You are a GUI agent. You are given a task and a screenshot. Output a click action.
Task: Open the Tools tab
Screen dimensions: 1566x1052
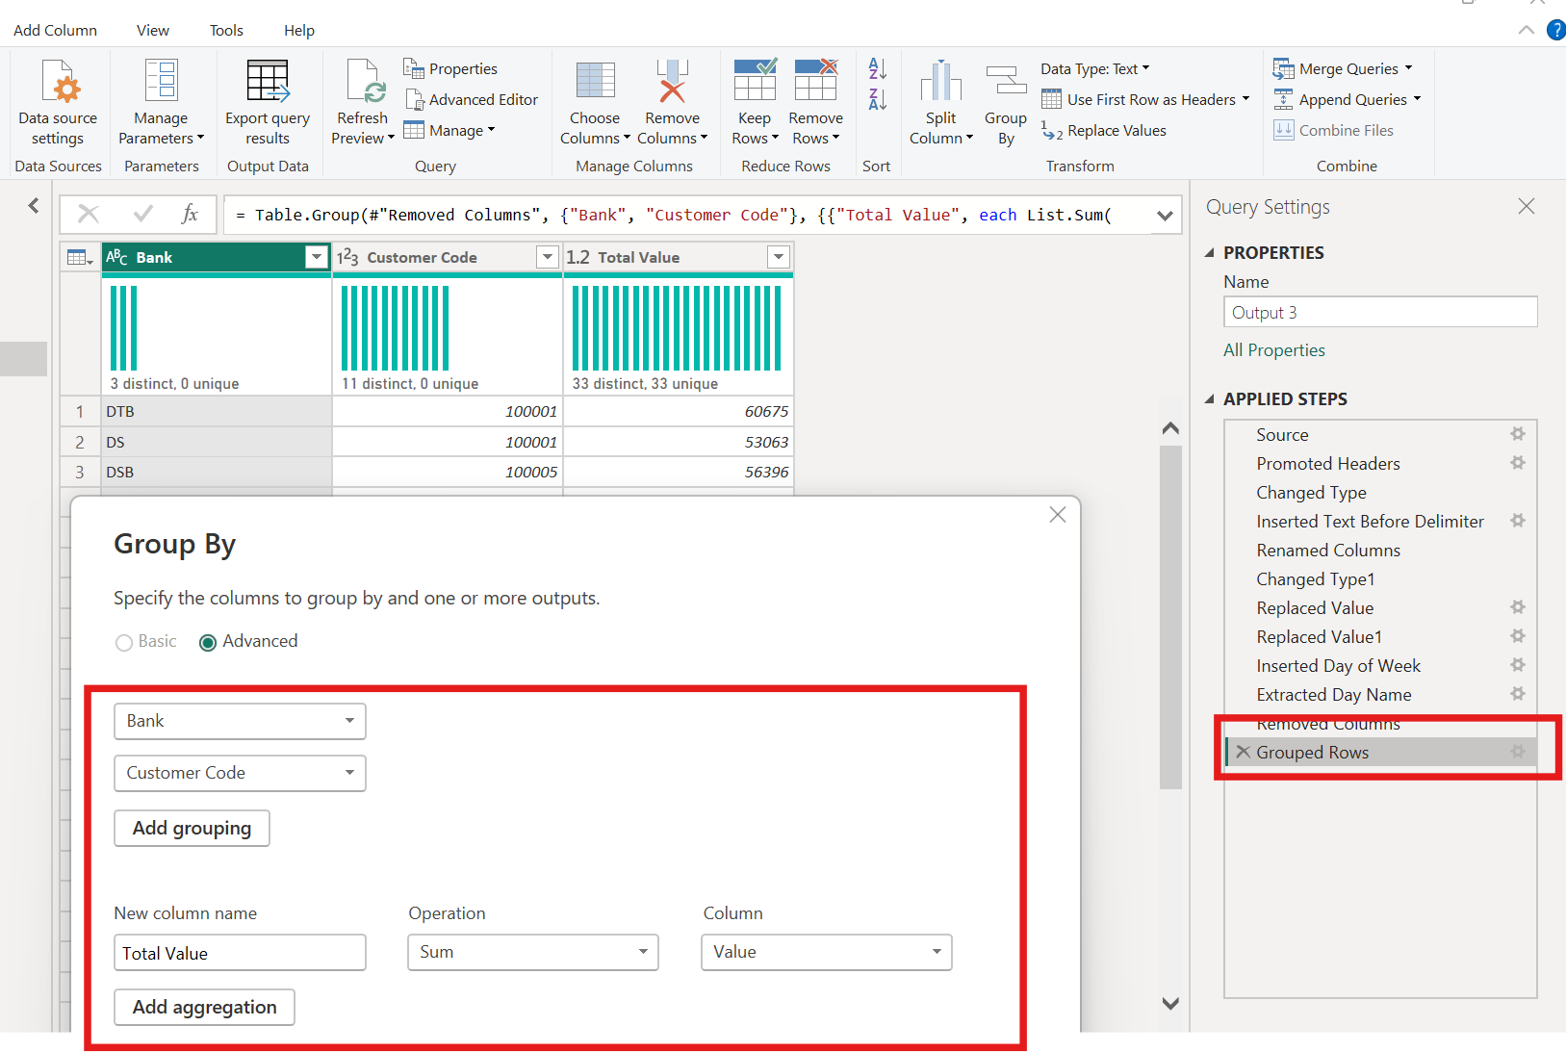point(226,31)
